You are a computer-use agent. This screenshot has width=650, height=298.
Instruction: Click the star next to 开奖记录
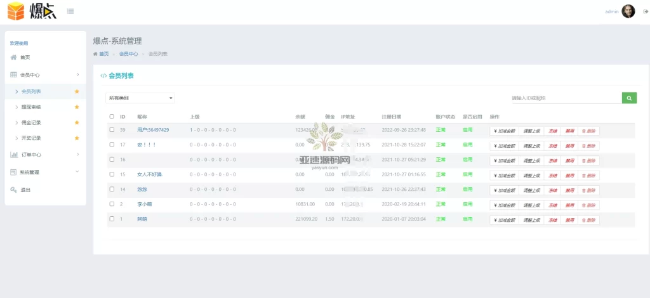[x=77, y=138]
